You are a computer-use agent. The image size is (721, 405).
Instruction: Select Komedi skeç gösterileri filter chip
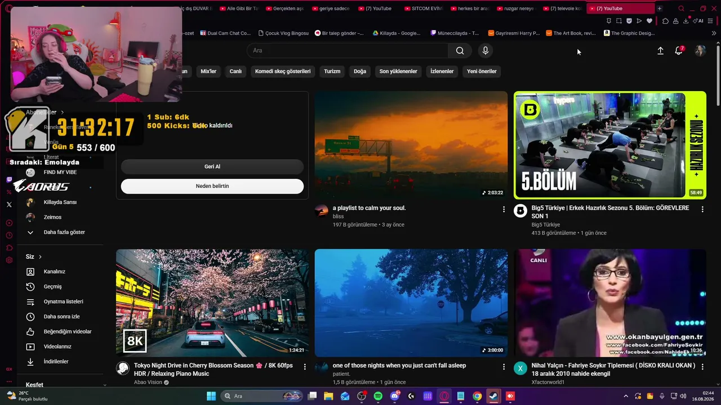(x=283, y=71)
